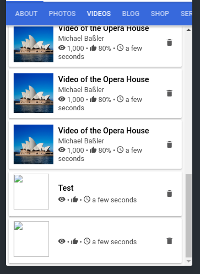Click trash icon of second Opera House video
Screen dimensions: 200x274
click(x=170, y=93)
